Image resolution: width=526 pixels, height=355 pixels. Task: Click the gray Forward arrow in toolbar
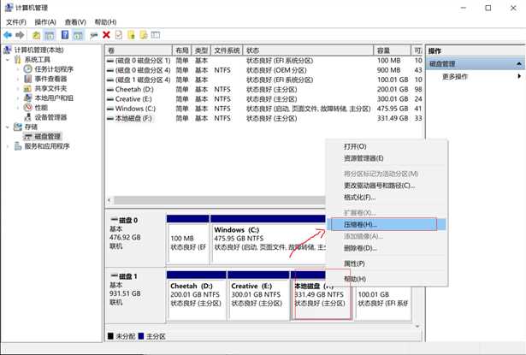[x=20, y=35]
